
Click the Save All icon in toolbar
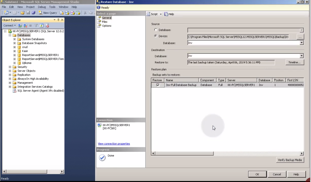33,13
